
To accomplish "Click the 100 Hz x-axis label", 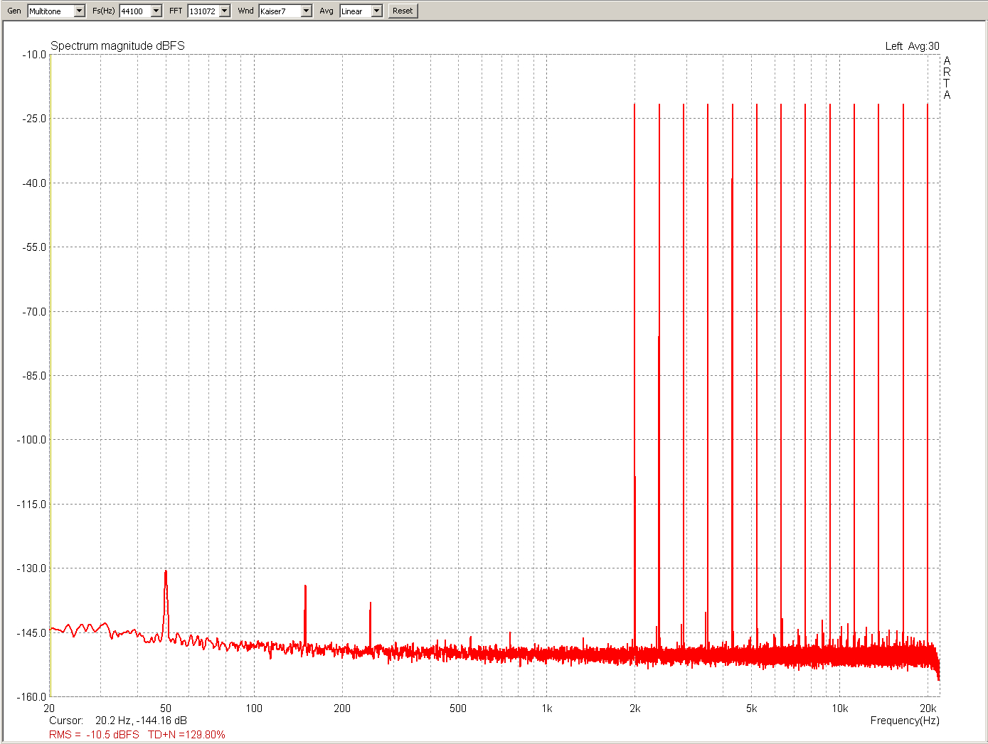I will [x=254, y=708].
